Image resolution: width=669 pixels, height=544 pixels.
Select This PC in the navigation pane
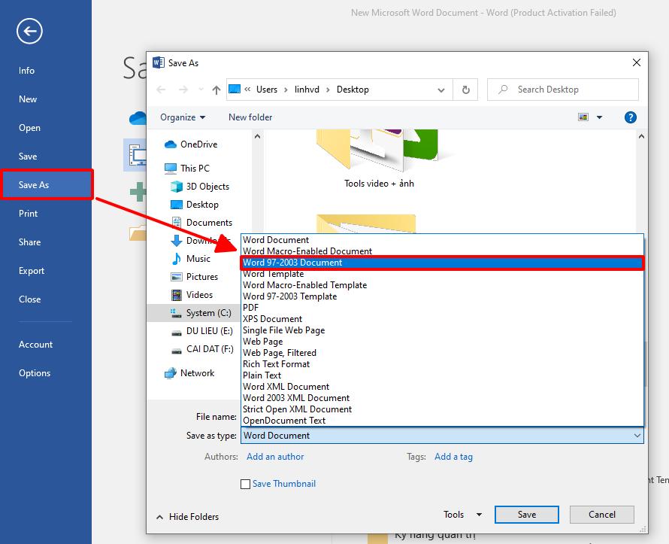[x=187, y=169]
